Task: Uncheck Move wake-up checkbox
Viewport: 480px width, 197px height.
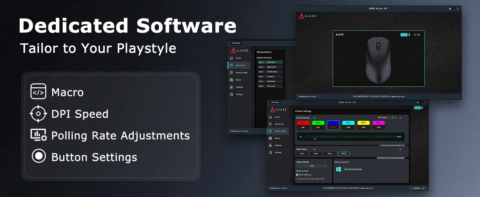Action: click(x=297, y=175)
